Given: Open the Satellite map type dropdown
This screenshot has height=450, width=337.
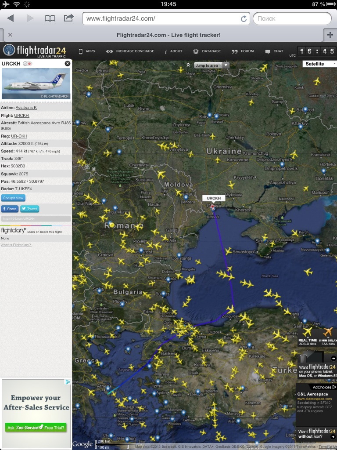Looking at the screenshot, I should point(319,64).
